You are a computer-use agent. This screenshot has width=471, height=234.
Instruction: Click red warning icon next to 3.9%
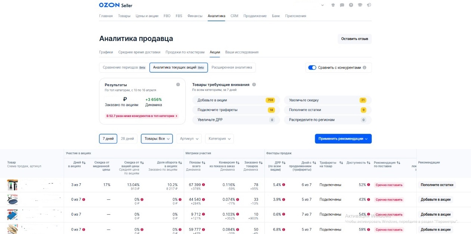284,200
